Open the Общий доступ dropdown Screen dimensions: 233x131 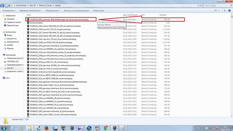[52, 11]
